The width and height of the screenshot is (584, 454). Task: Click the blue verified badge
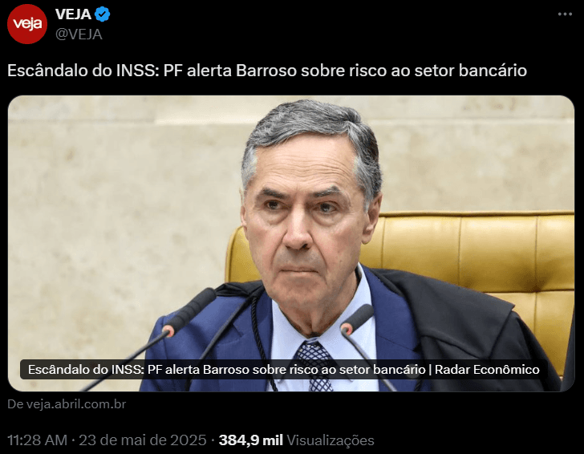(102, 14)
